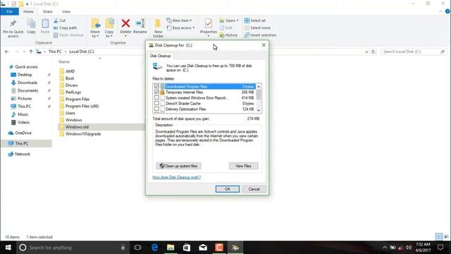Click the red Delete icon
Screen dimensions: 451x254
coord(125,23)
